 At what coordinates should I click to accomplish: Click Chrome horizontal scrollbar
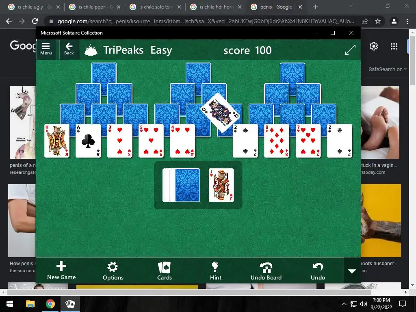(x=188, y=292)
